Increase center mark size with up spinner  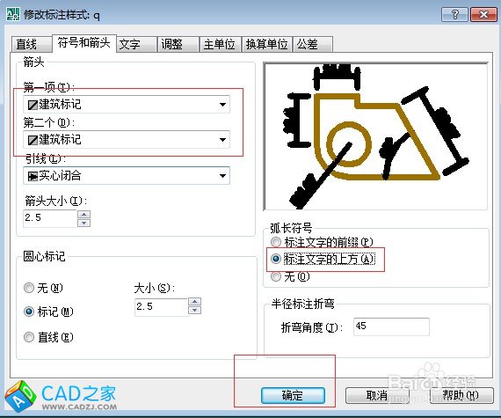[194, 301]
